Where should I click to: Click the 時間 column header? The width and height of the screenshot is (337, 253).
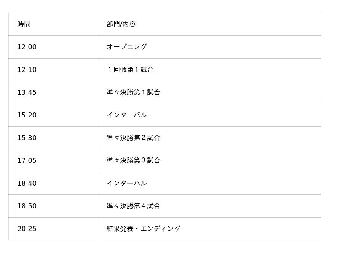tap(24, 24)
